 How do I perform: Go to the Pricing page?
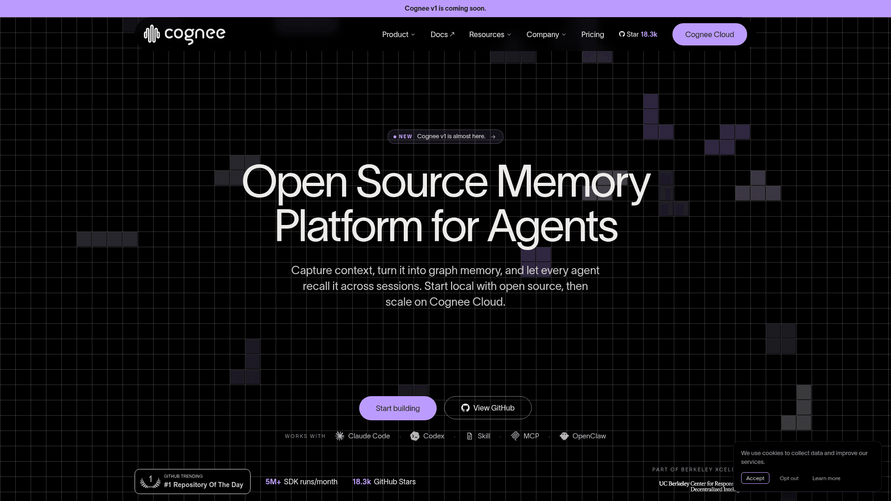tap(593, 34)
